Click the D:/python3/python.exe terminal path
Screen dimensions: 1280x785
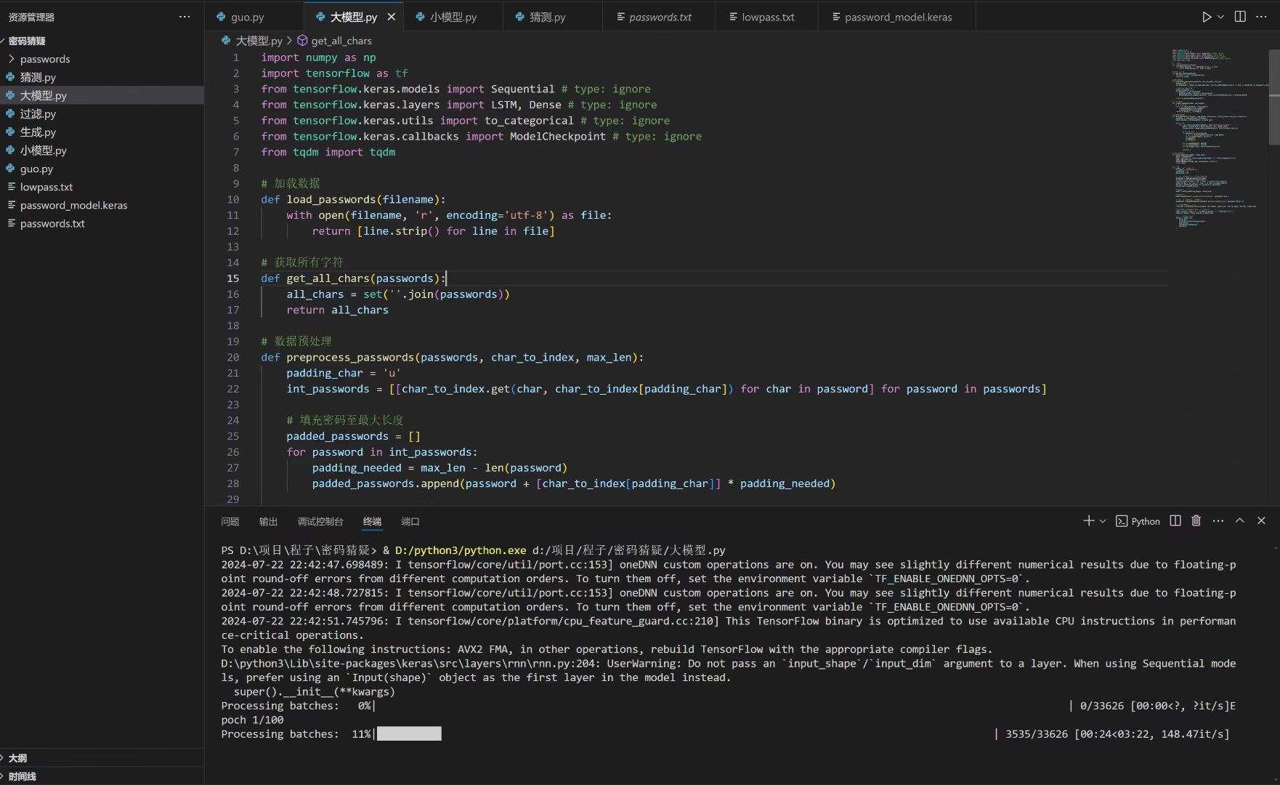tap(461, 550)
